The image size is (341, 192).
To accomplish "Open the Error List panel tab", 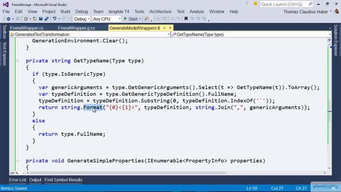I will pyautogui.click(x=18, y=180).
